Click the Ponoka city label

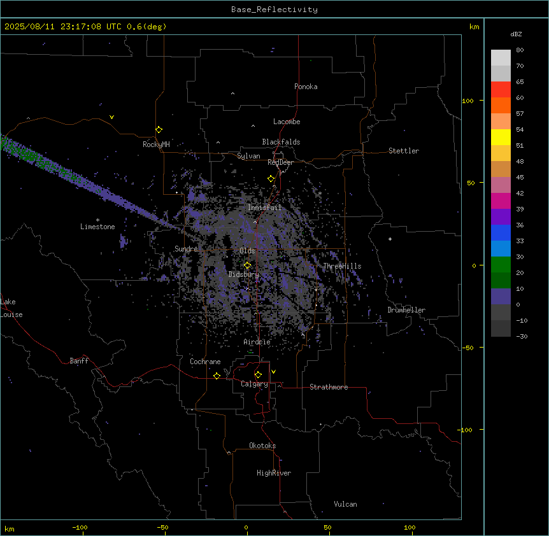[x=306, y=87]
